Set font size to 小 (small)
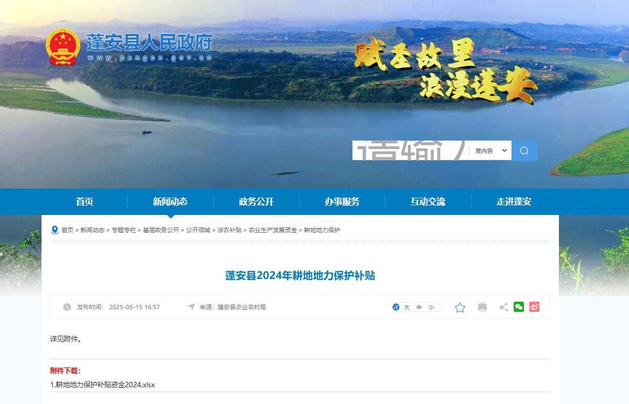 431,308
